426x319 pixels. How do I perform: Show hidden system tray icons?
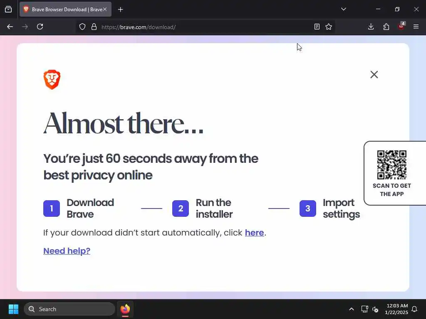tap(351, 309)
